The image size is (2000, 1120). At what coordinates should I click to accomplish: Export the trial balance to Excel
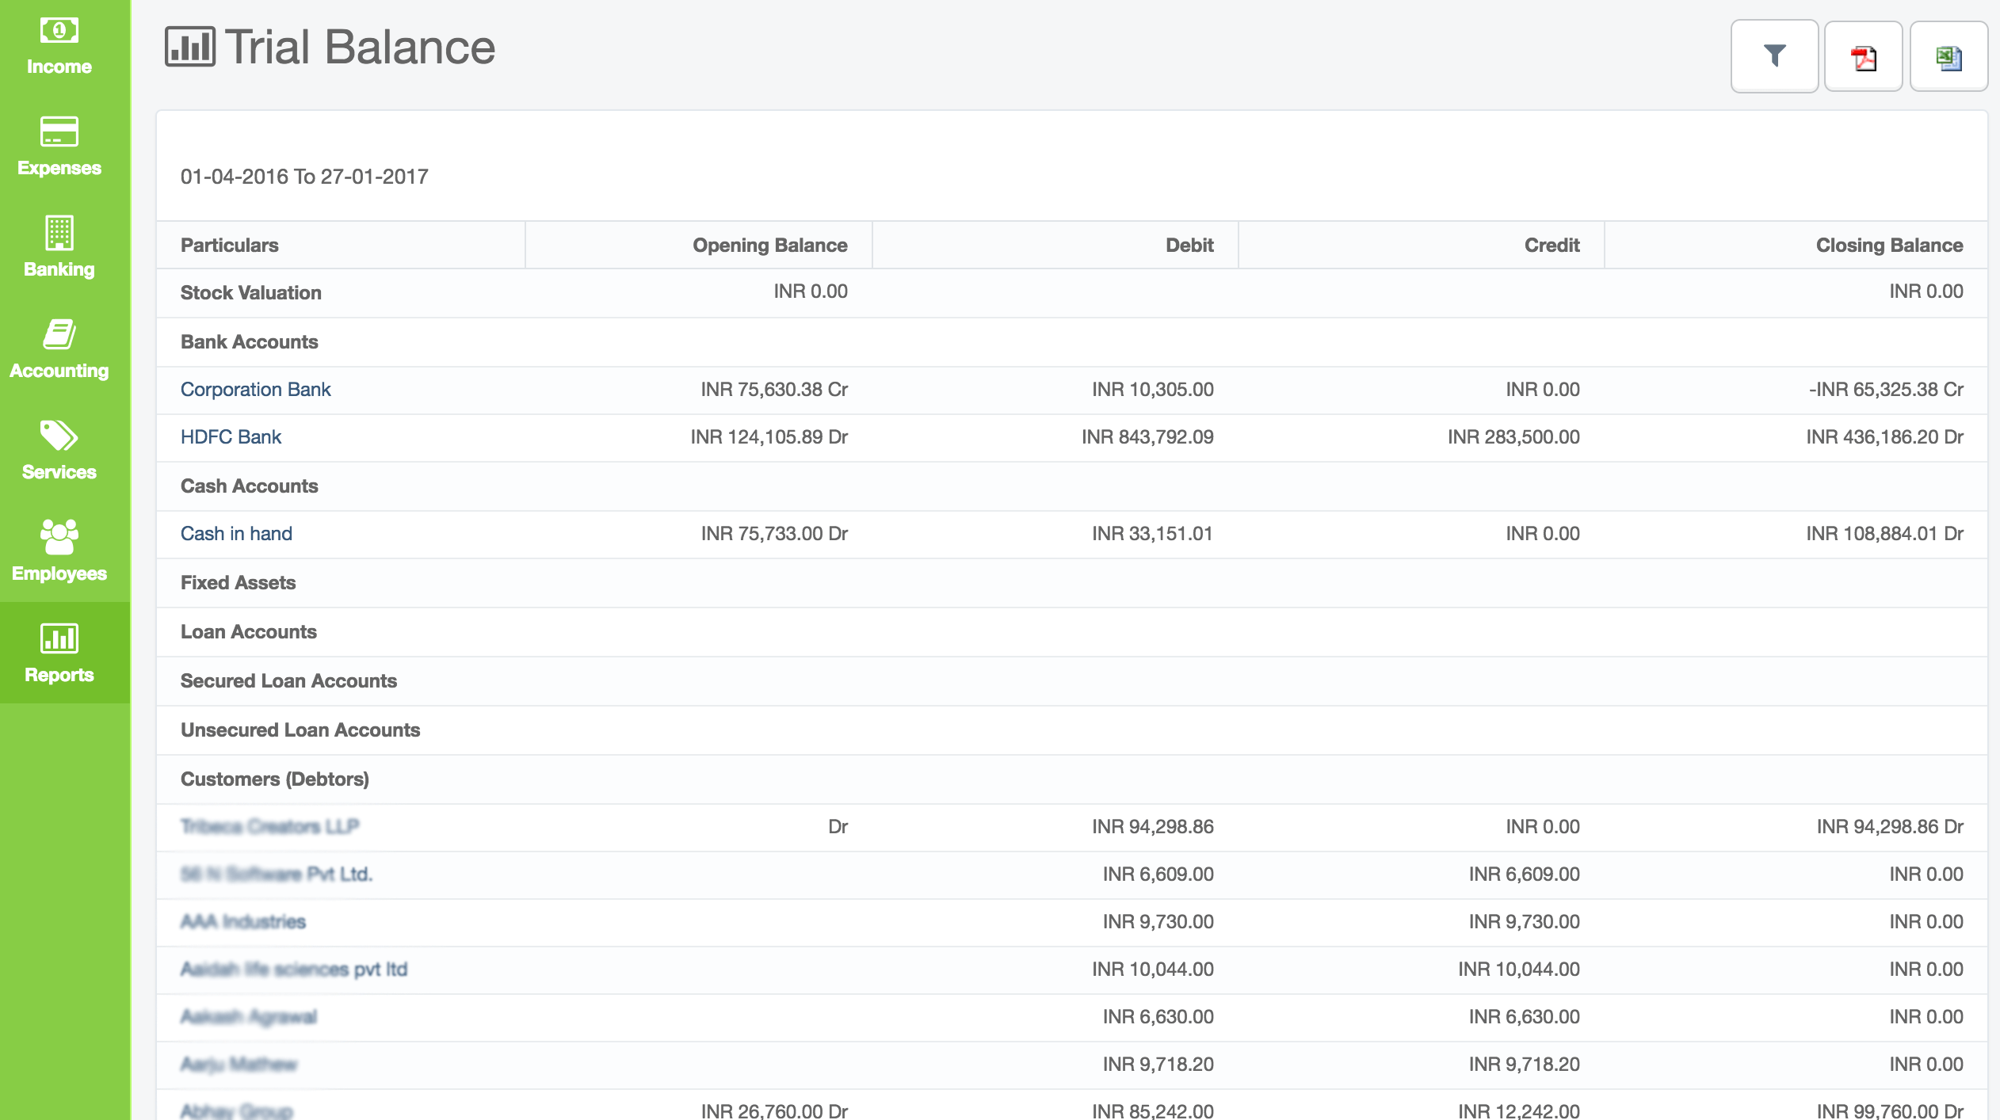pos(1948,56)
